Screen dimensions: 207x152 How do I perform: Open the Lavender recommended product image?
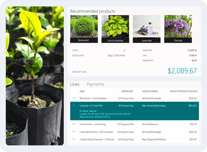coord(147,26)
